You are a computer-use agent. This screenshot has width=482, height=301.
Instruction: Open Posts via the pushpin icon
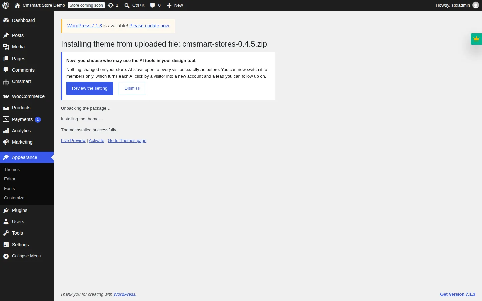coord(6,35)
